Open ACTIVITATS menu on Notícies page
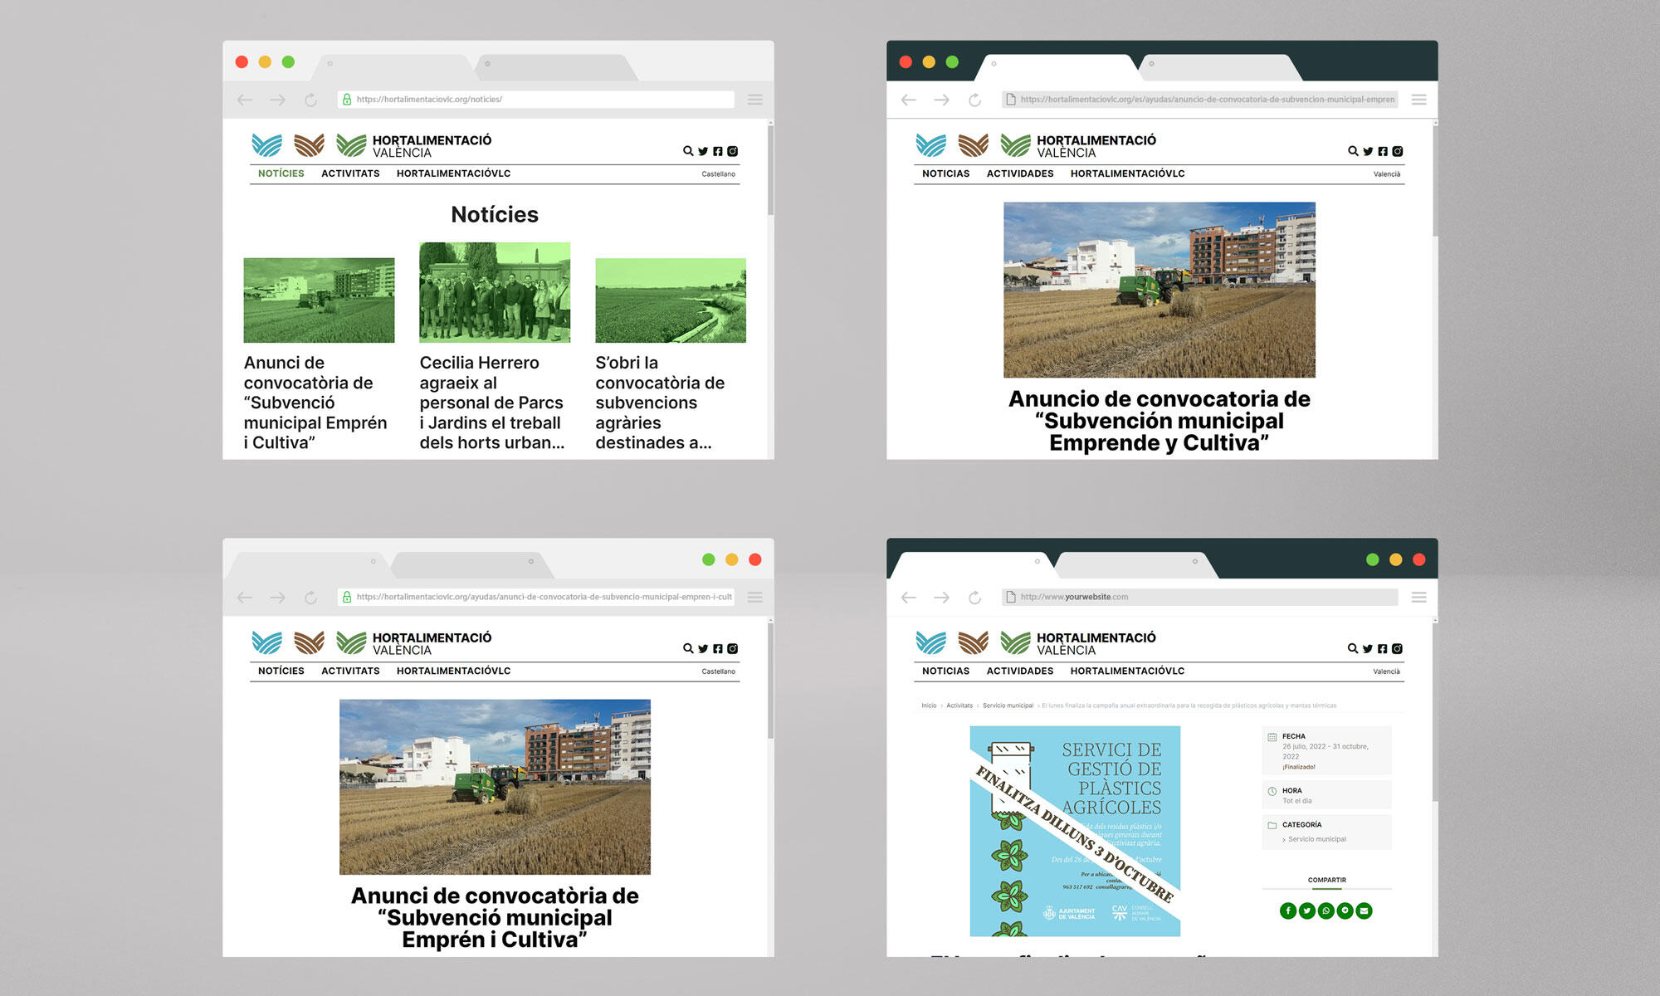1660x996 pixels. (350, 173)
